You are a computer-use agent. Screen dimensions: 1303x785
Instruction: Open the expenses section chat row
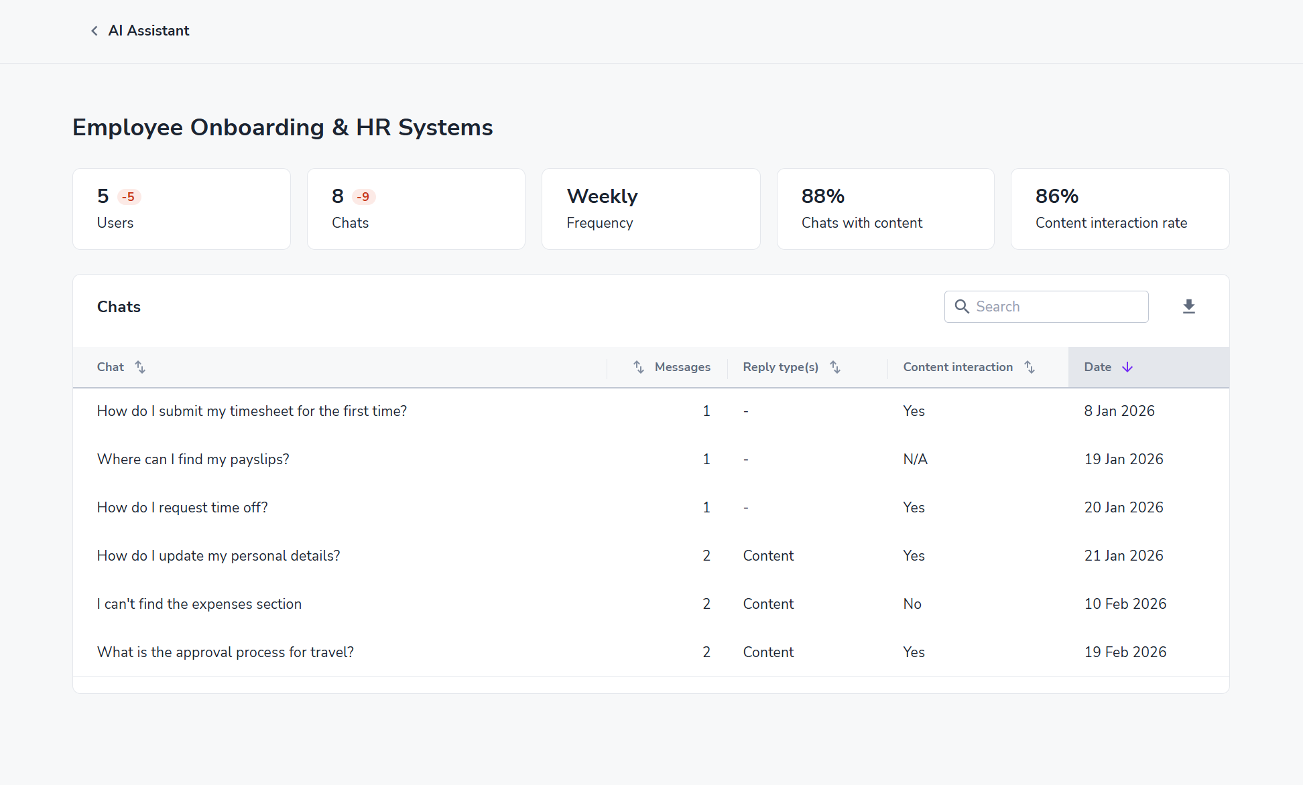(199, 604)
